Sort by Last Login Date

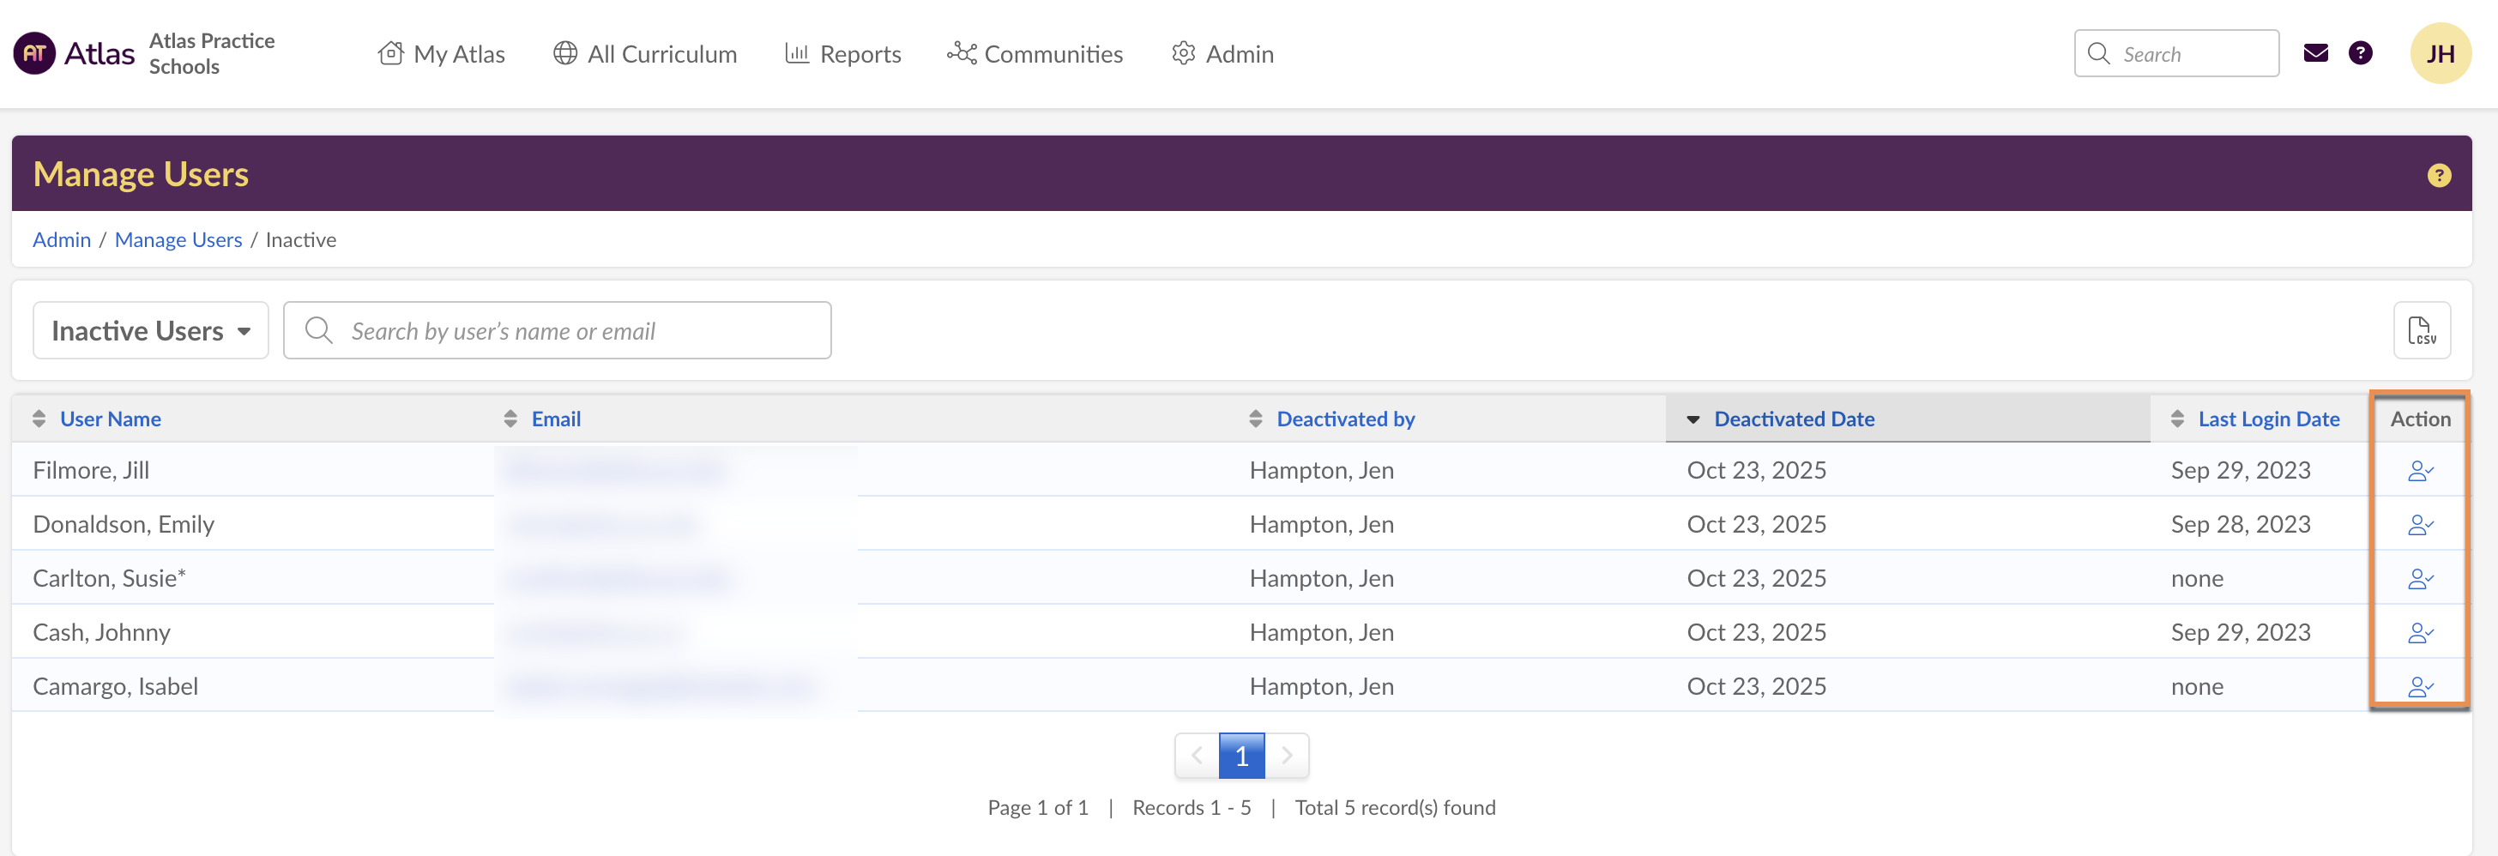tap(2267, 419)
